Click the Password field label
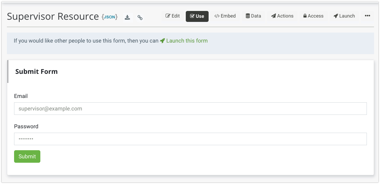 26,126
